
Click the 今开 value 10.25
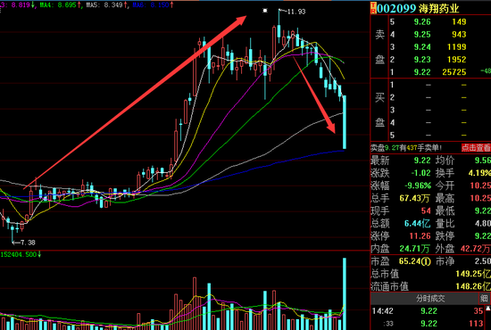tap(480, 186)
